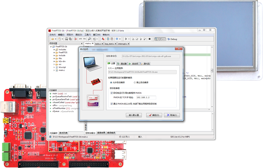Click the 确定(O) confirm button

tap(154, 115)
